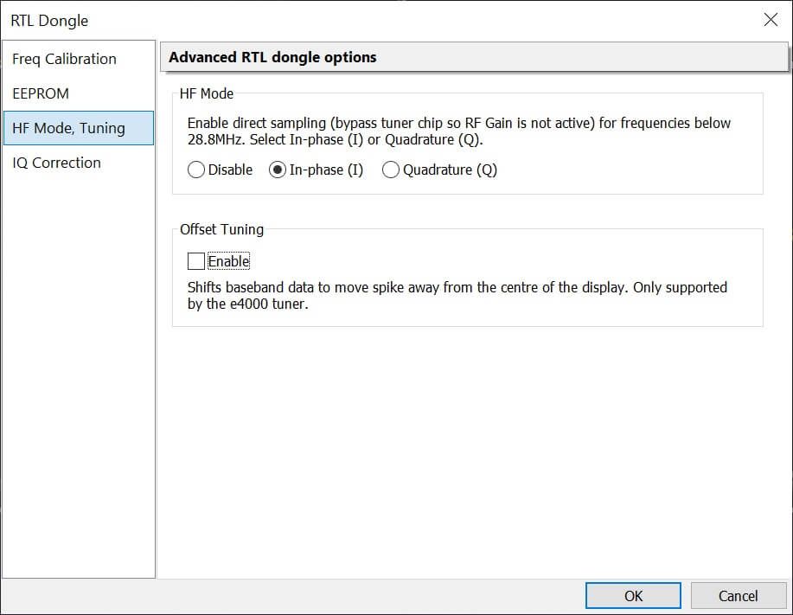The image size is (793, 615).
Task: Open the Freq Calibration page
Action: coord(65,59)
